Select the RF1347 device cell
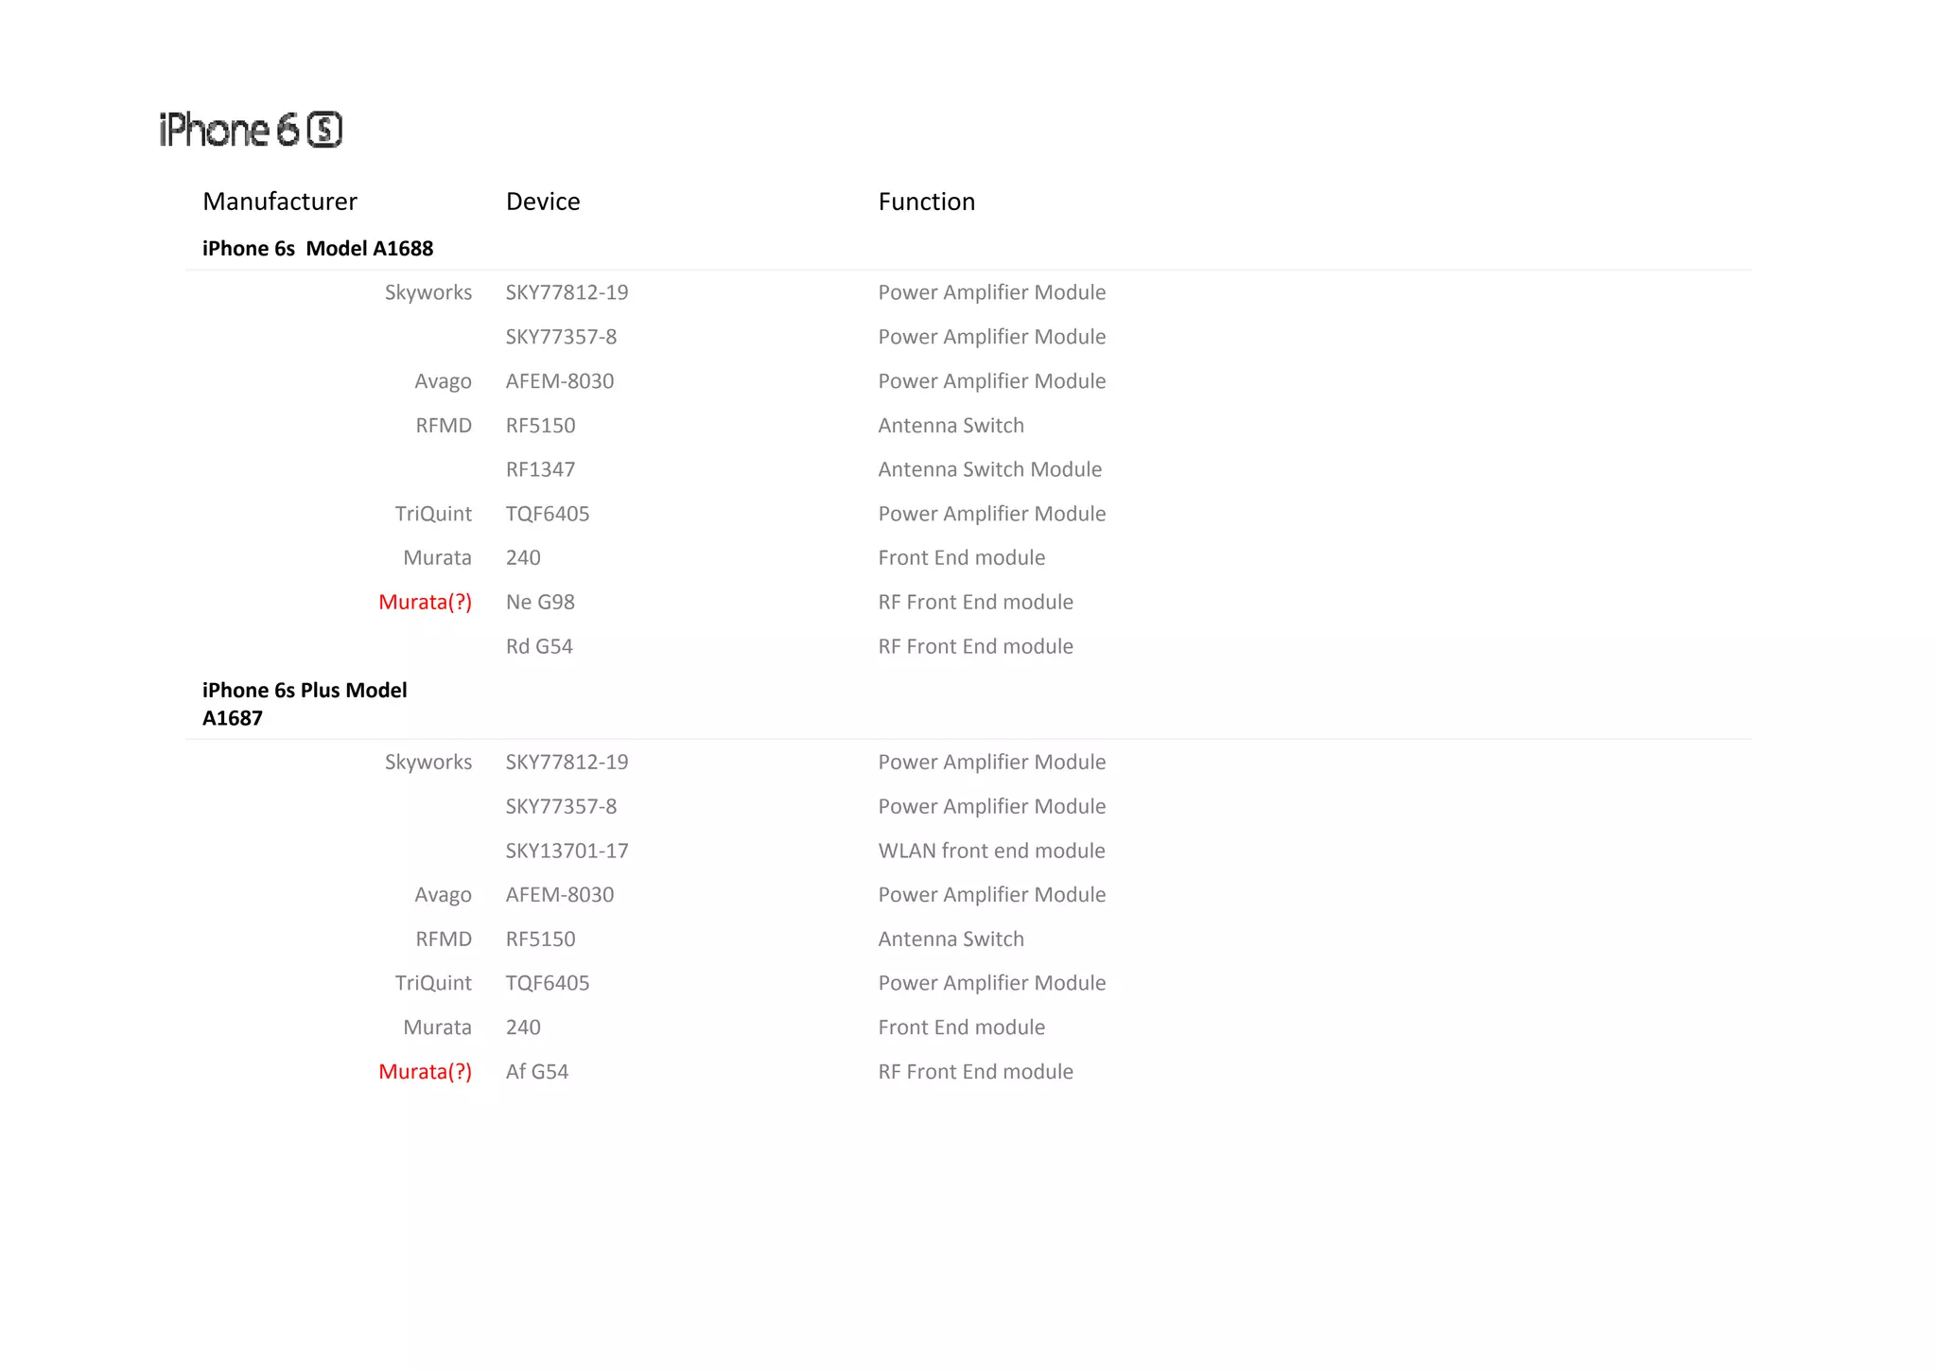 540,469
